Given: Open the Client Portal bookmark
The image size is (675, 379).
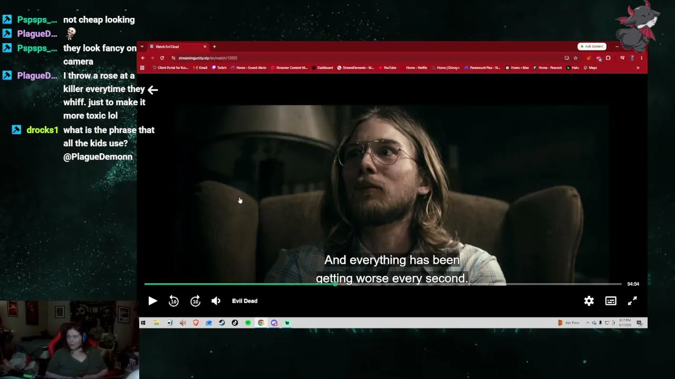Looking at the screenshot, I should point(170,68).
